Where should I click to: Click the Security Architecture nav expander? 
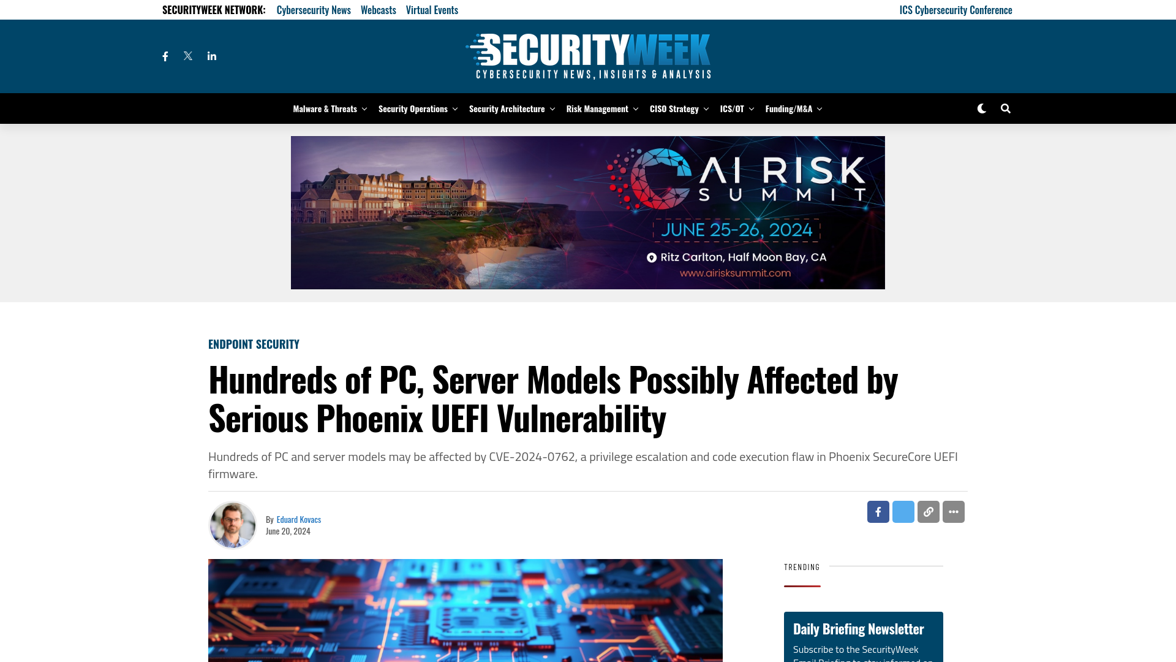pyautogui.click(x=552, y=108)
